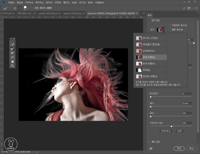200x154 pixels.
Task: Click the reset workspace arrow icon
Action: click(151, 148)
